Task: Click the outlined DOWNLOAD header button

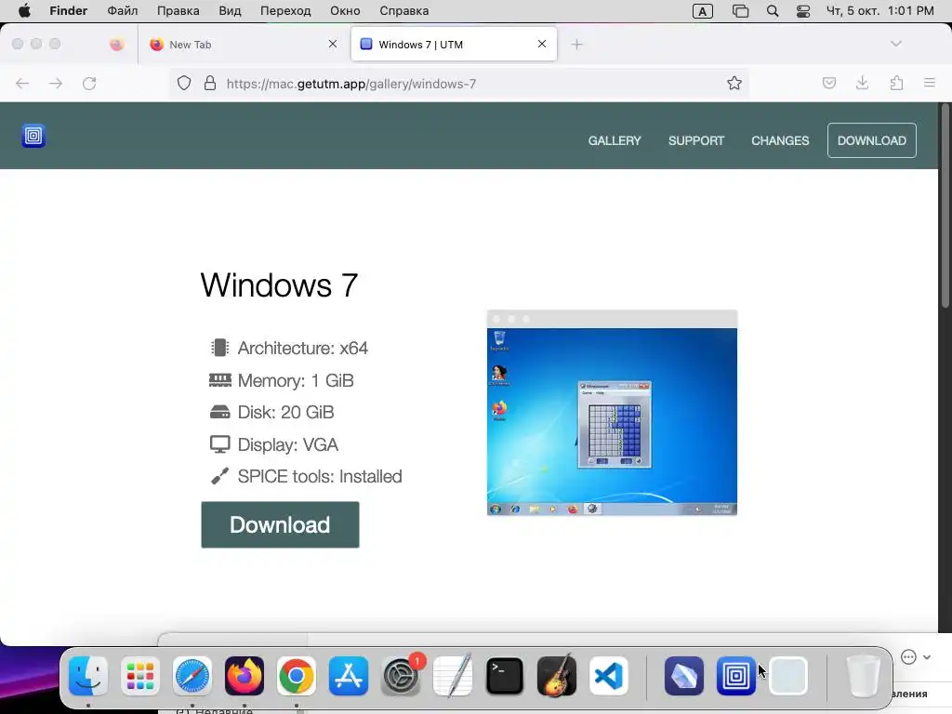Action: [872, 141]
